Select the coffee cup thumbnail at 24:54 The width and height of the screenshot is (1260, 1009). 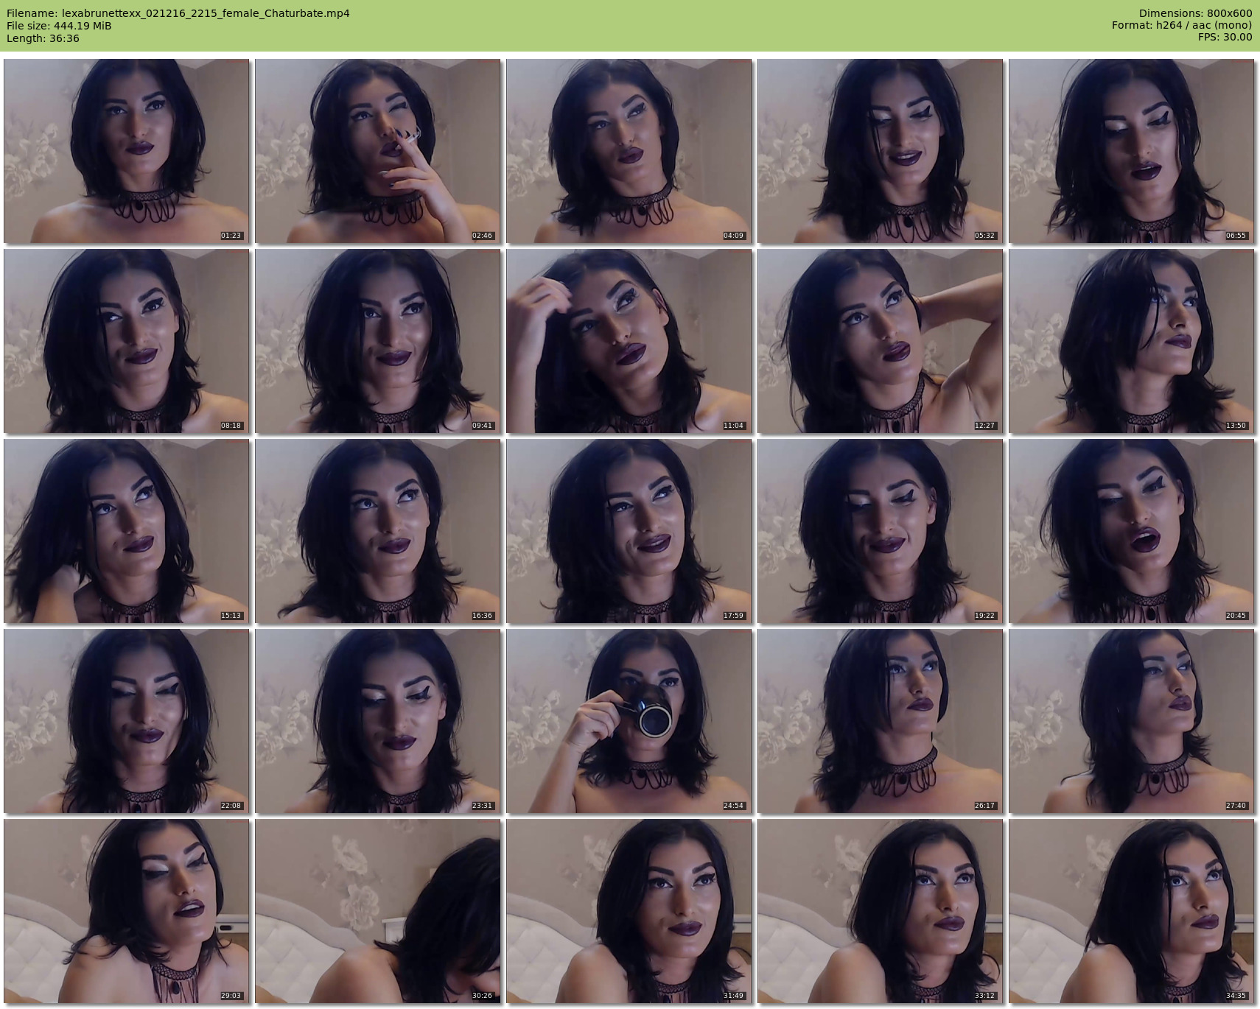629,721
